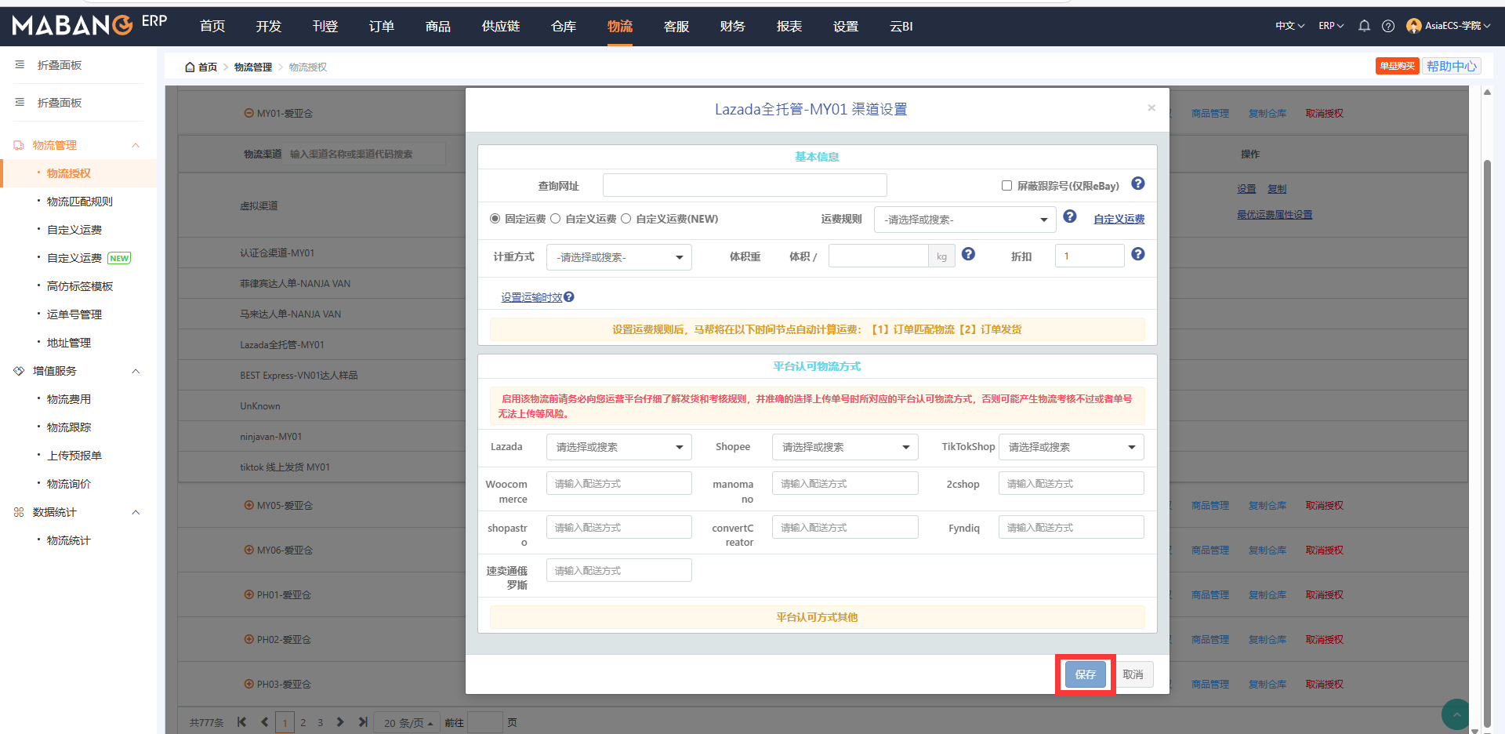Click the notification bell icon
This screenshot has height=734, width=1505.
1364,26
